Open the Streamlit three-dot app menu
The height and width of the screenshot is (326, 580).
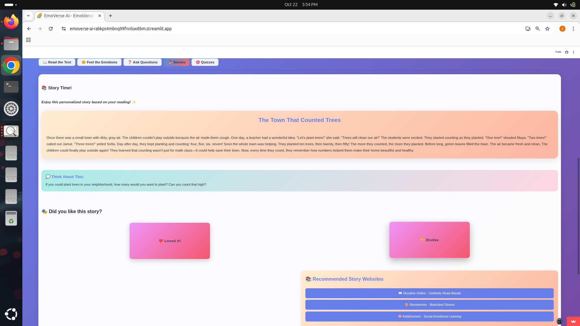573,52
